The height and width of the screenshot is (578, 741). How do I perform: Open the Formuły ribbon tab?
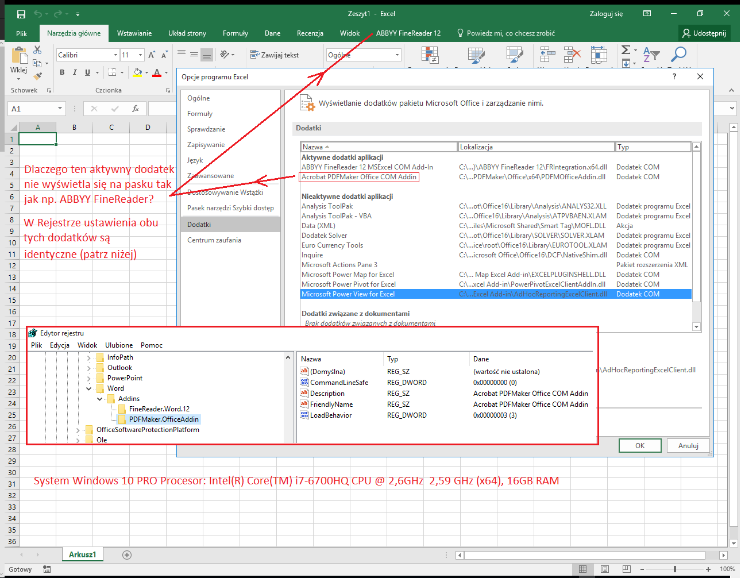[236, 33]
